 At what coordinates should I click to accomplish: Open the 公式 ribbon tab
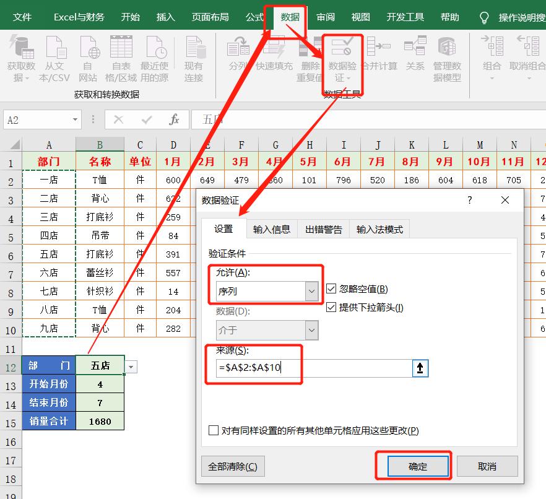coord(254,18)
